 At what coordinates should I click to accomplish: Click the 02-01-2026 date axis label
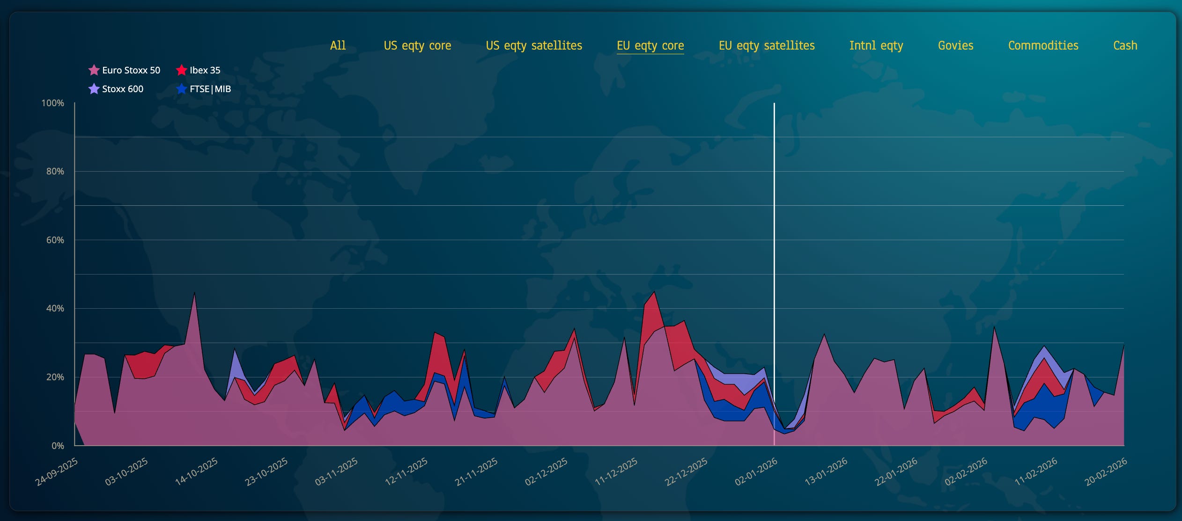(x=756, y=471)
